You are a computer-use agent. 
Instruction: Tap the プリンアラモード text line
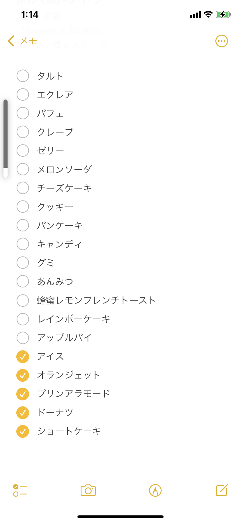coord(73,394)
